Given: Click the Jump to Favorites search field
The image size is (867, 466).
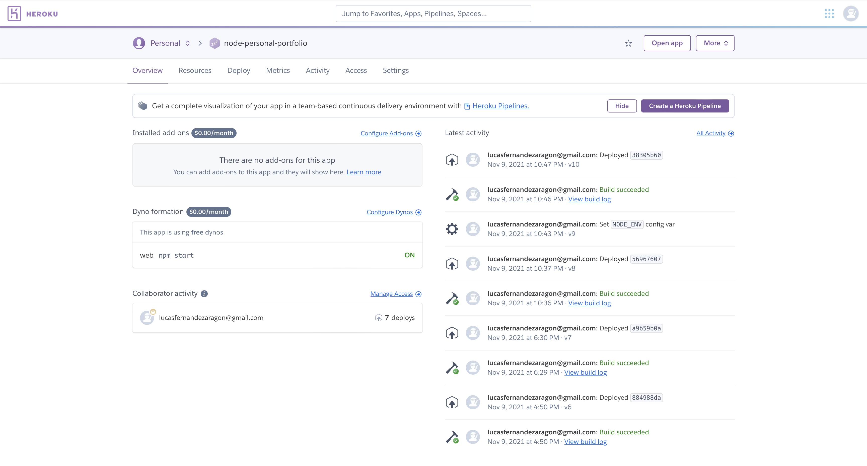Looking at the screenshot, I should 433,14.
